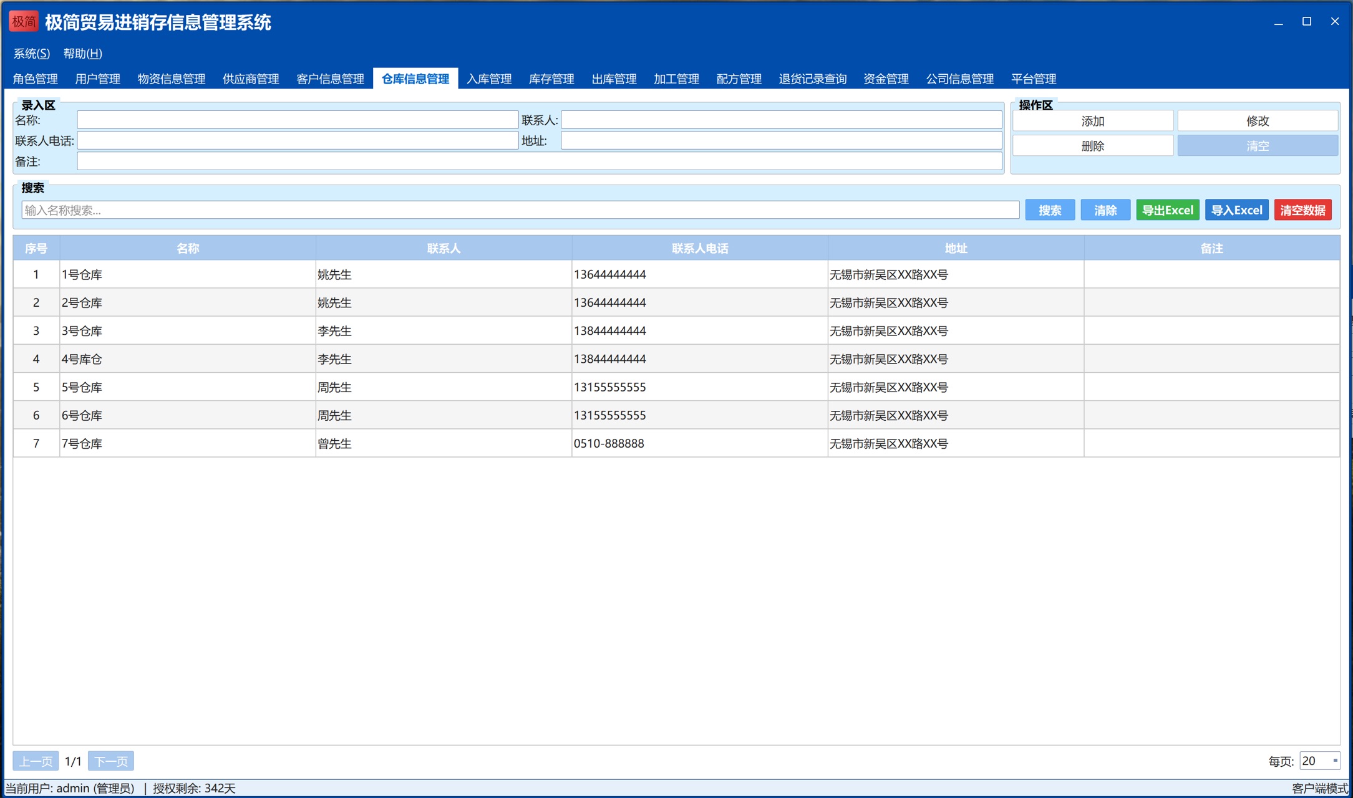This screenshot has height=798, width=1353.
Task: Focus the 联系人 input field
Action: tap(782, 120)
